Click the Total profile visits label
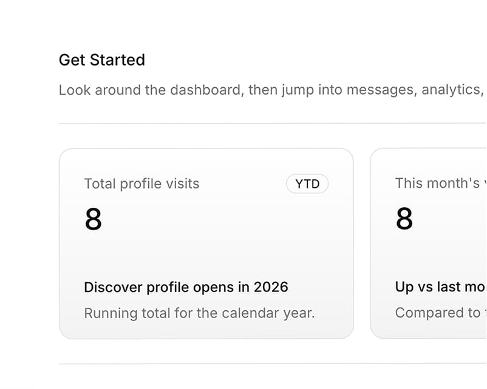 pyautogui.click(x=141, y=184)
